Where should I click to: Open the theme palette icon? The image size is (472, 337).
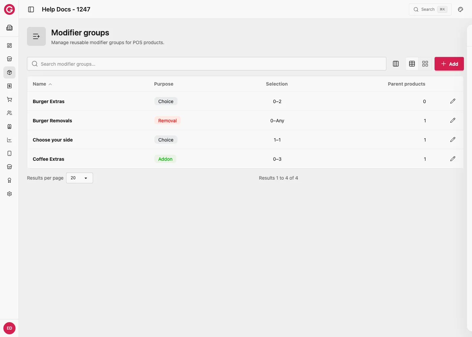tap(461, 9)
